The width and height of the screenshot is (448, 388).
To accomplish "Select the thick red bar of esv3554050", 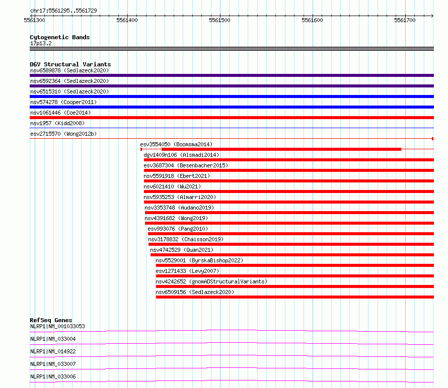I will [x=281, y=149].
